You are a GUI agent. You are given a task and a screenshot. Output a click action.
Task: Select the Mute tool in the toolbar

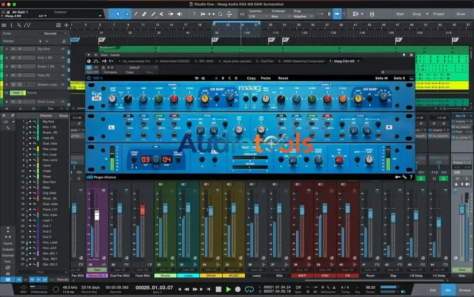coord(162,14)
